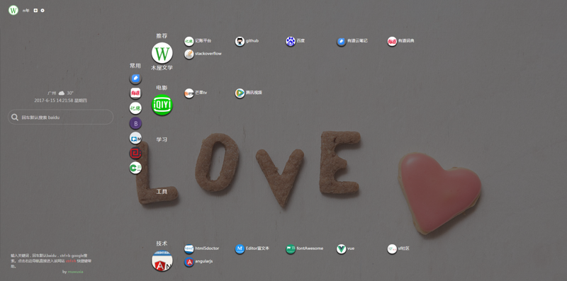
Task: Open the large AngularJS icon under 技术
Action: click(x=162, y=261)
